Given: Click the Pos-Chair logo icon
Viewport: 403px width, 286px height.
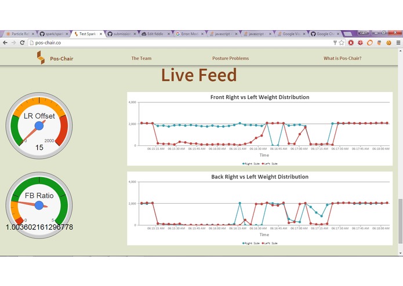Looking at the screenshot, I should 41,57.
